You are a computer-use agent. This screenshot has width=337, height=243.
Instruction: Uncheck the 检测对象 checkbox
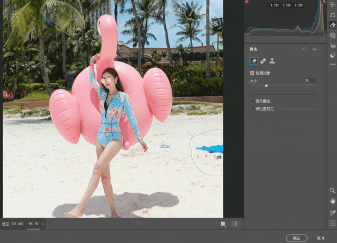click(x=252, y=73)
